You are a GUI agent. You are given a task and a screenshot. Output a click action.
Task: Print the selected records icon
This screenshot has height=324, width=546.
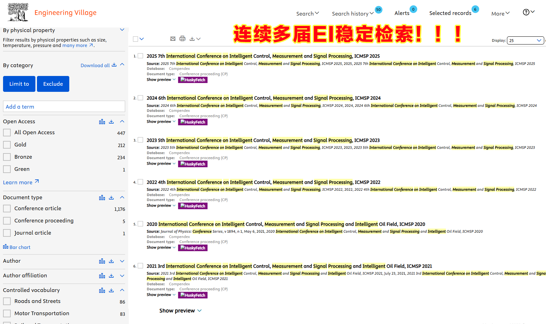[182, 38]
